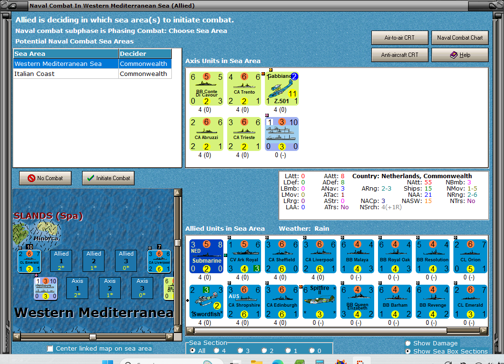Select the All sea section radio button
This screenshot has width=504, height=364.
click(192, 351)
